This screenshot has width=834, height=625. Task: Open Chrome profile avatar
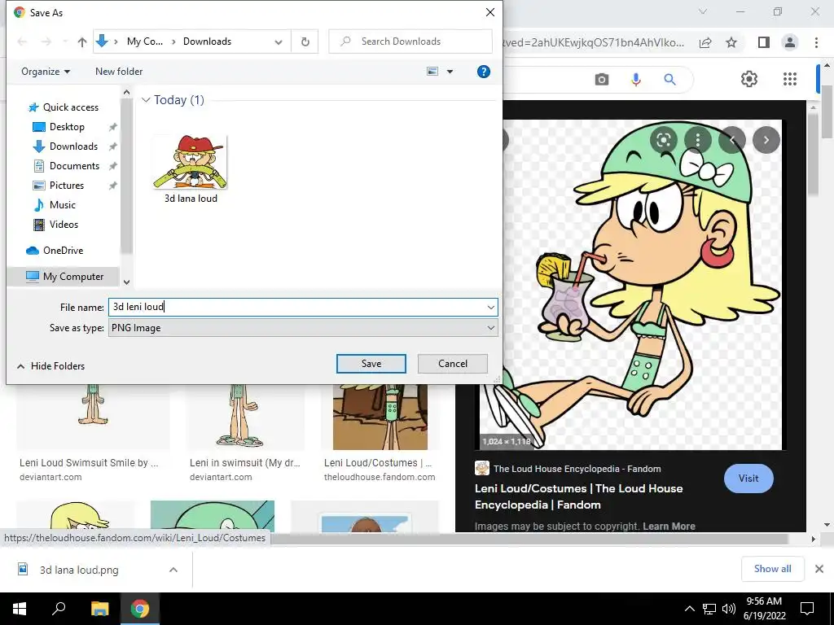790,42
